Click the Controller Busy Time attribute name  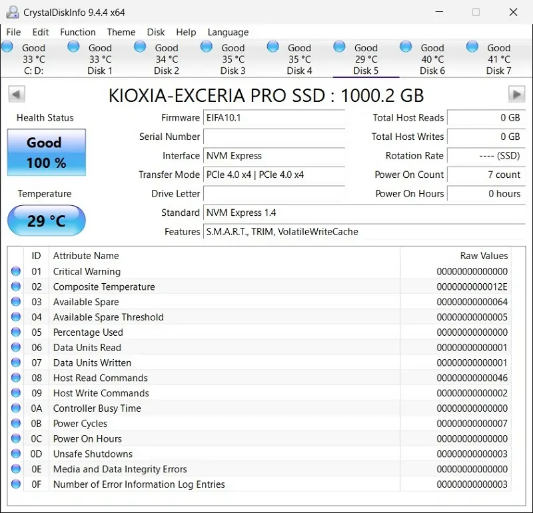pos(97,408)
